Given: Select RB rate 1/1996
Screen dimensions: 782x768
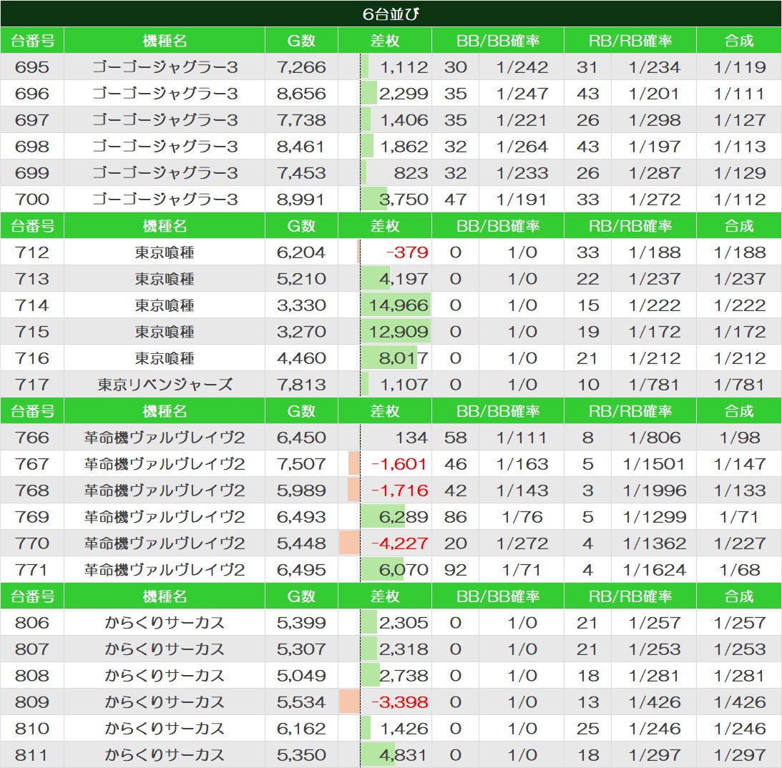Looking at the screenshot, I should tap(654, 490).
